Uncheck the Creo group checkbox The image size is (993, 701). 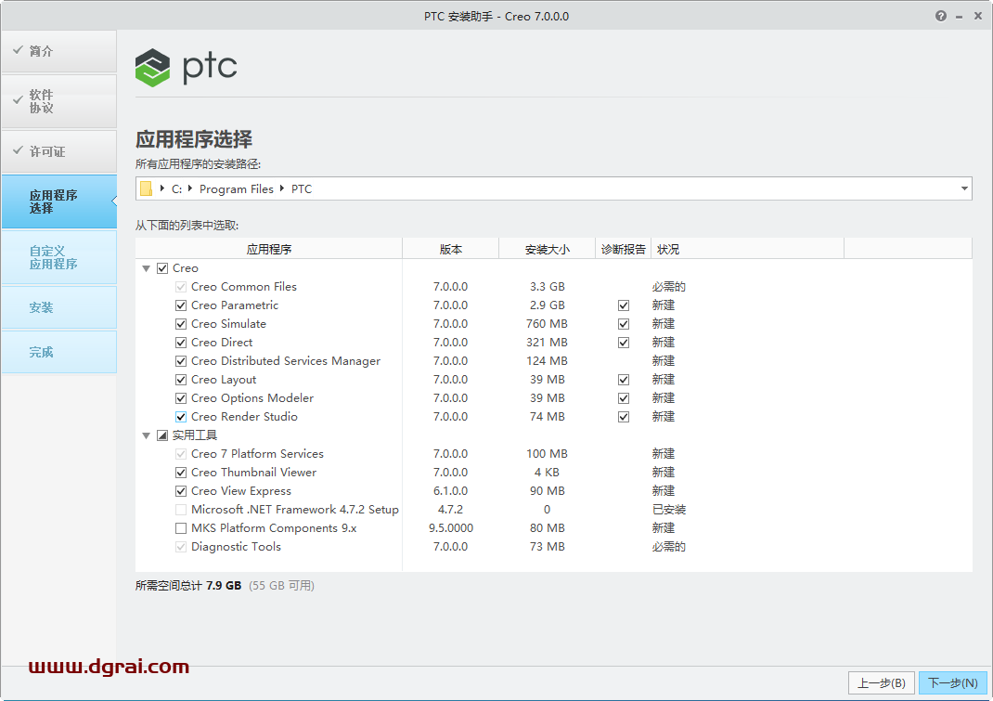(162, 268)
